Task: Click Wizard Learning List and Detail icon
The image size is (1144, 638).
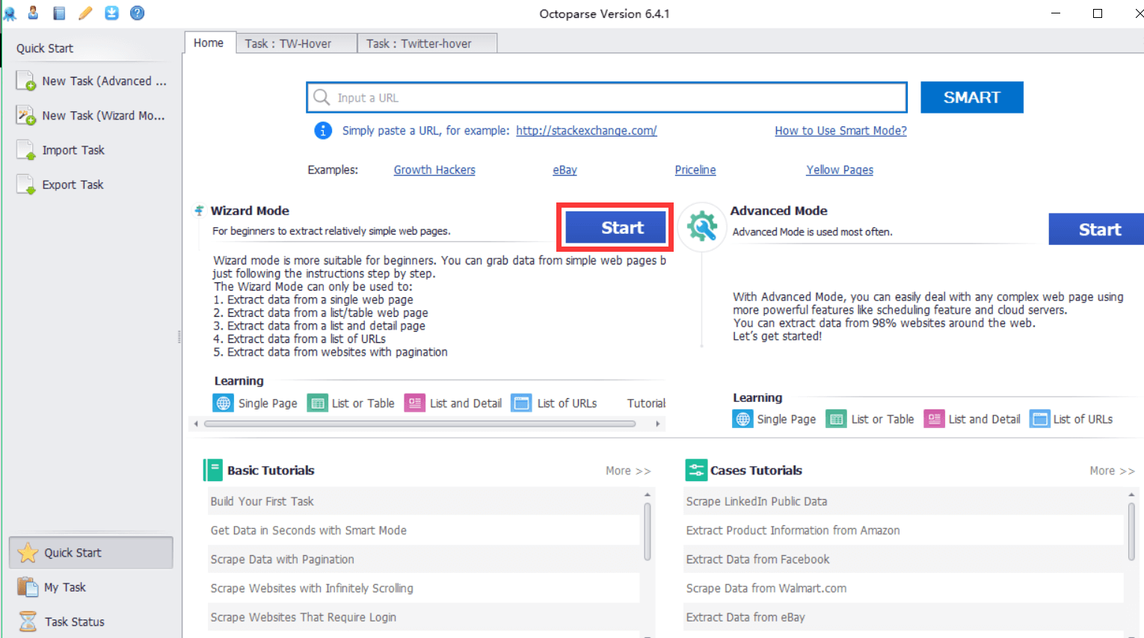Action: 415,403
